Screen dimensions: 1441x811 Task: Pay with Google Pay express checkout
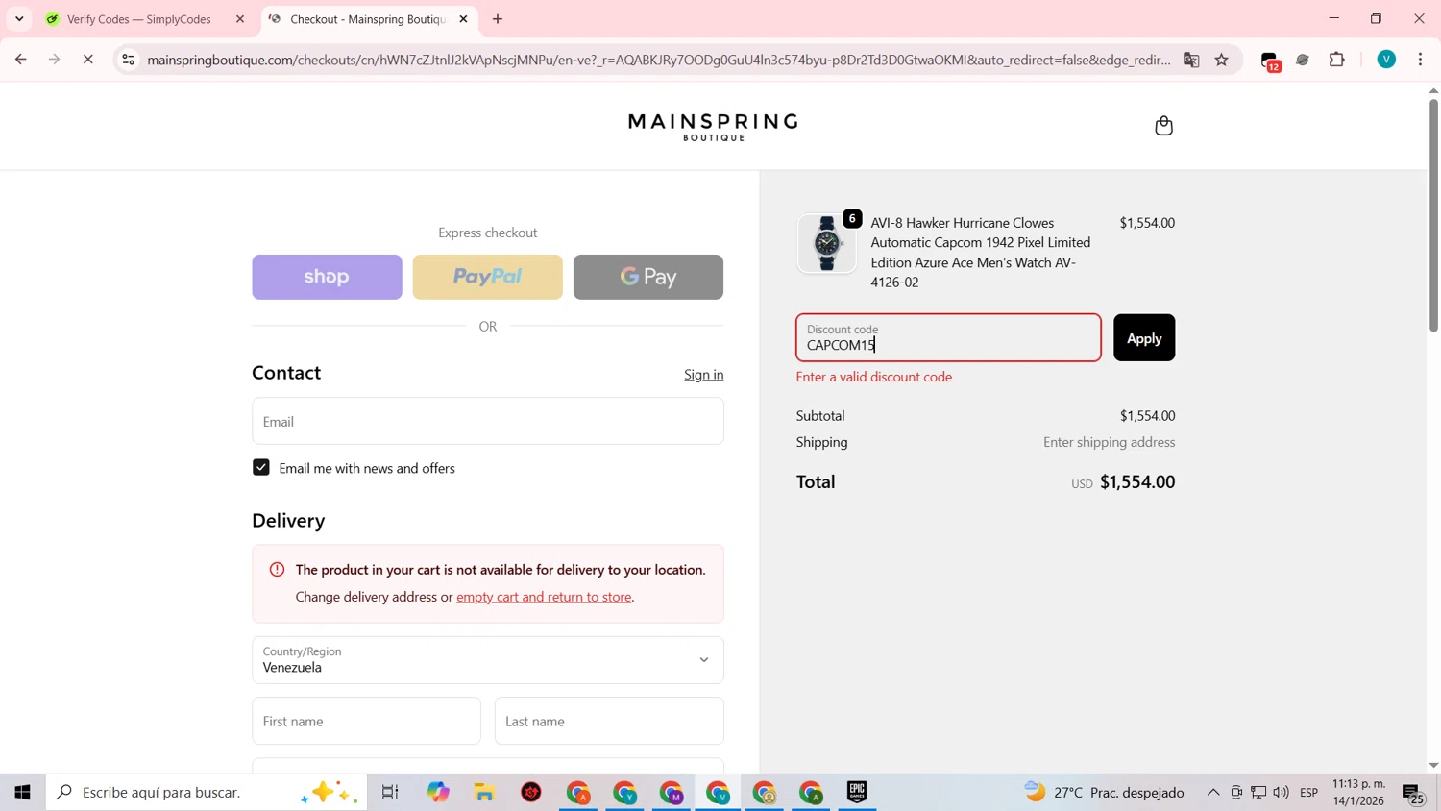click(648, 277)
